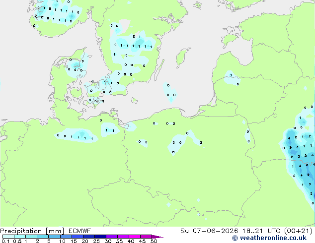Click the weatheronline.co.uk copyright link
The image size is (315, 243).
(x=269, y=238)
